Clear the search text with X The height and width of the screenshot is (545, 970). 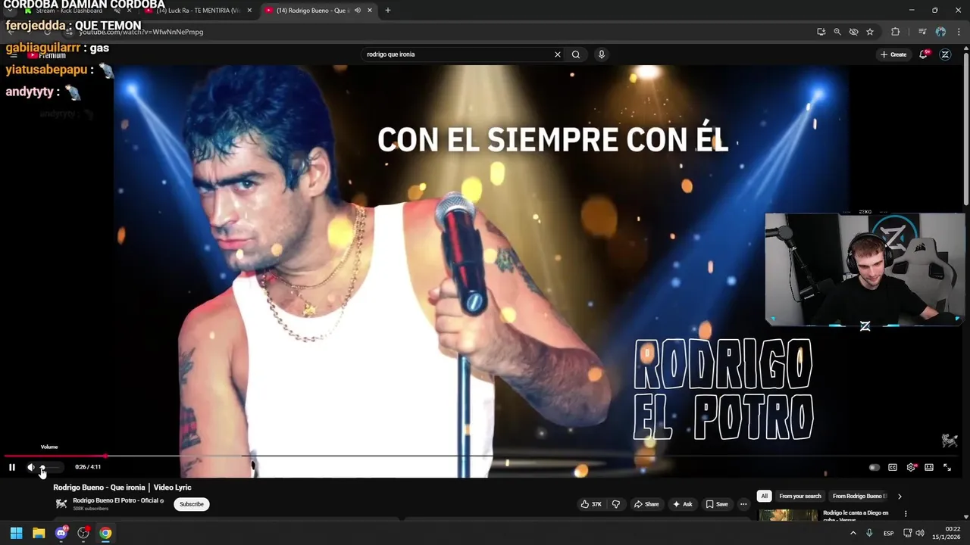point(558,54)
